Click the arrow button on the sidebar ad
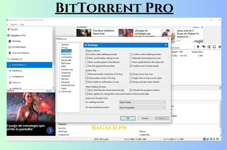227x150 pixels. [x=50, y=130]
